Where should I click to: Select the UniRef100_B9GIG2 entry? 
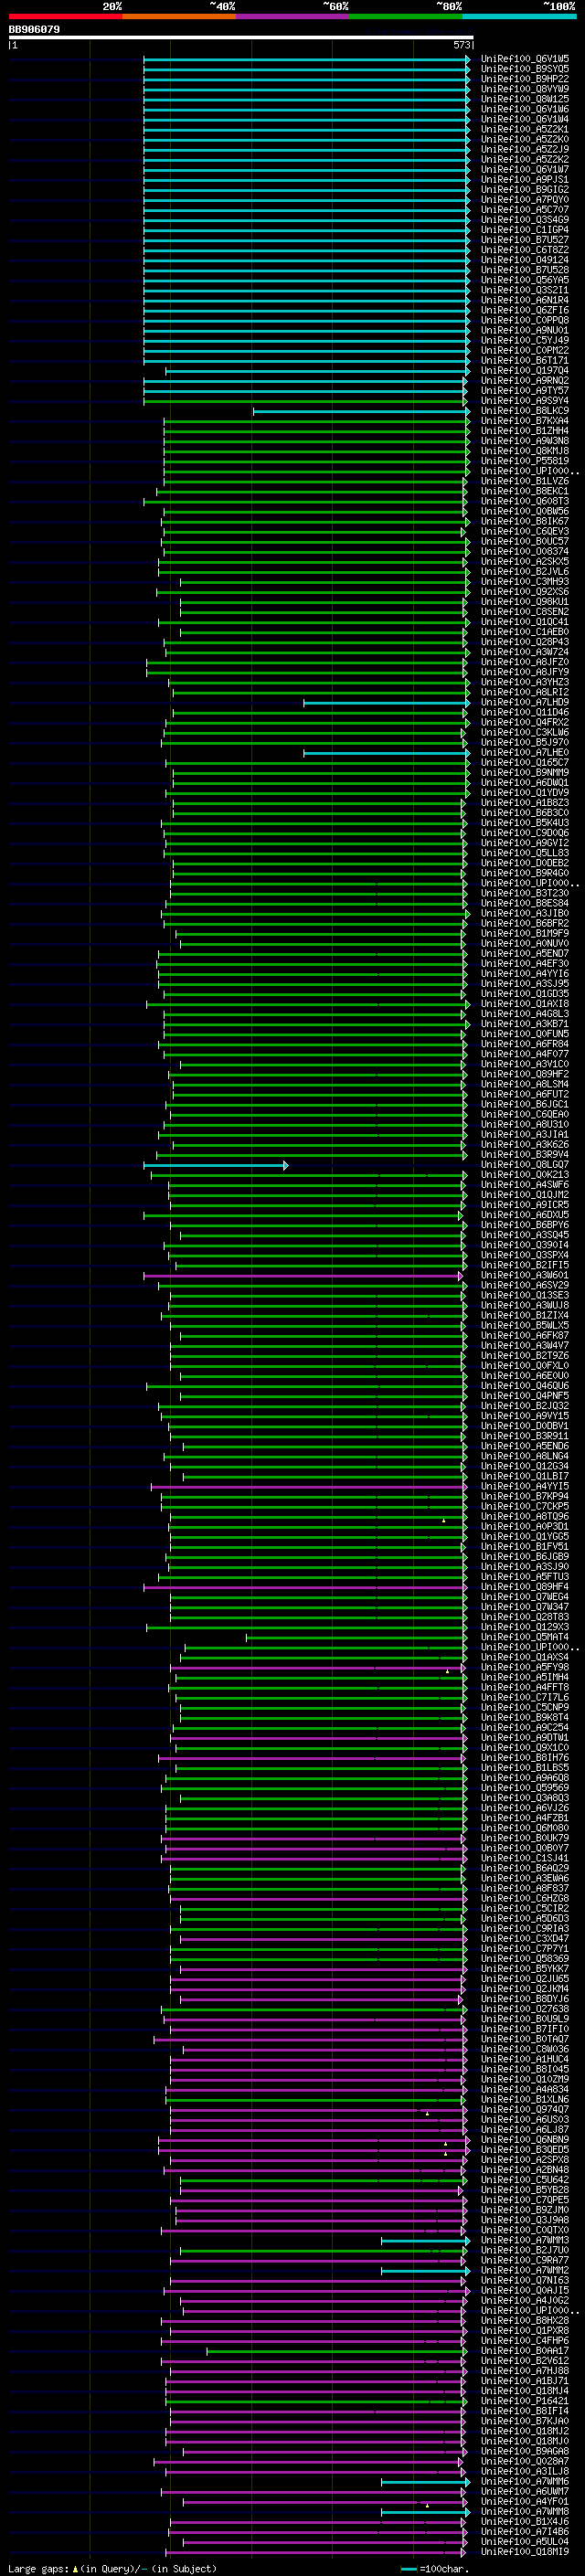coord(525,190)
